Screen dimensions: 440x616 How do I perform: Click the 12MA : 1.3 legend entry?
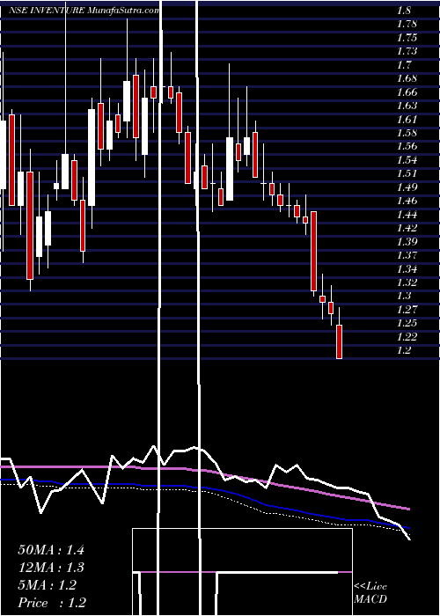tap(51, 568)
